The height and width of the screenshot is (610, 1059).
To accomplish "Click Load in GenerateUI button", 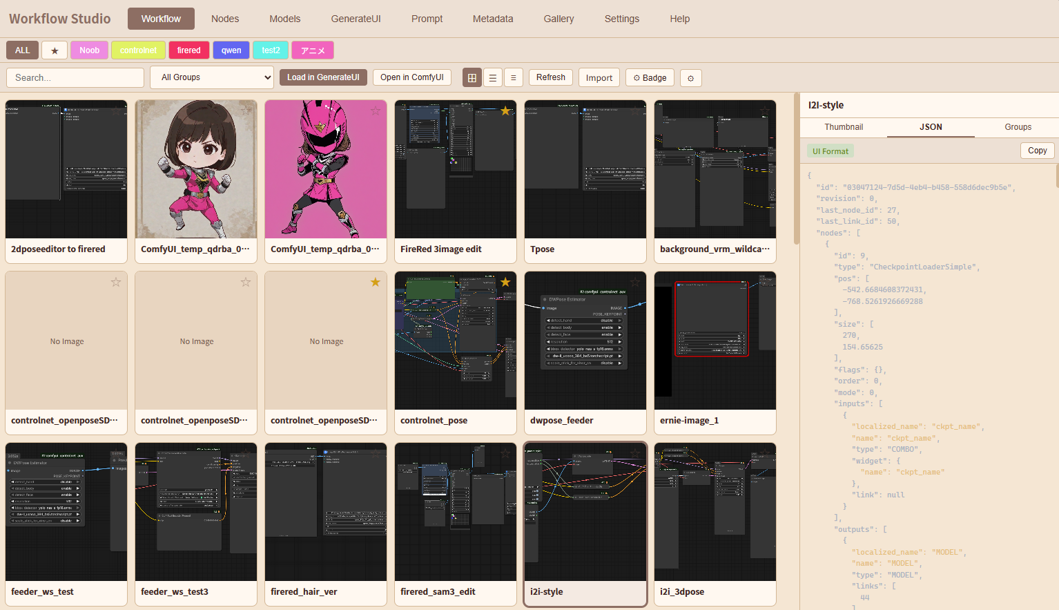I will 323,77.
